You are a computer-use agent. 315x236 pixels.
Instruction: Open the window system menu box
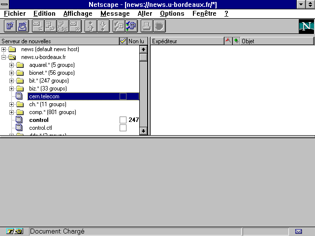[4, 4]
